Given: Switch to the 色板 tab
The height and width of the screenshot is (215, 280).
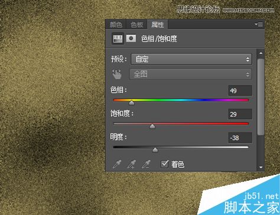Looking at the screenshot, I should tap(136, 24).
